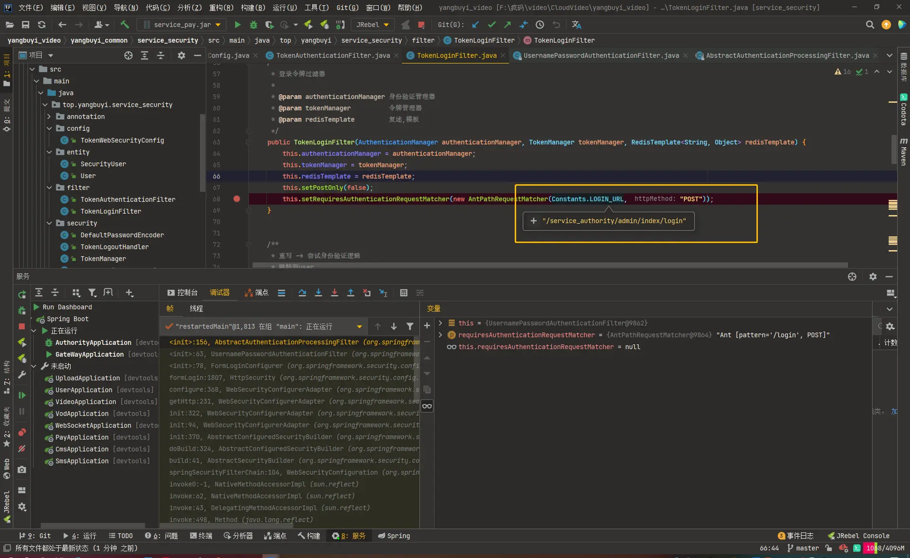Open 事件日志 event log button
This screenshot has height=558, width=910.
click(796, 536)
